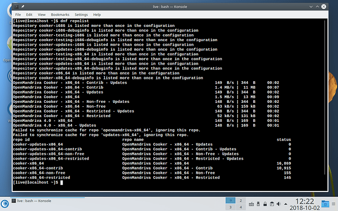Click the 'Failed to synchronize cache for repo 'openmandriva-x86_64'' line
The height and width of the screenshot is (211, 338).
[107, 130]
